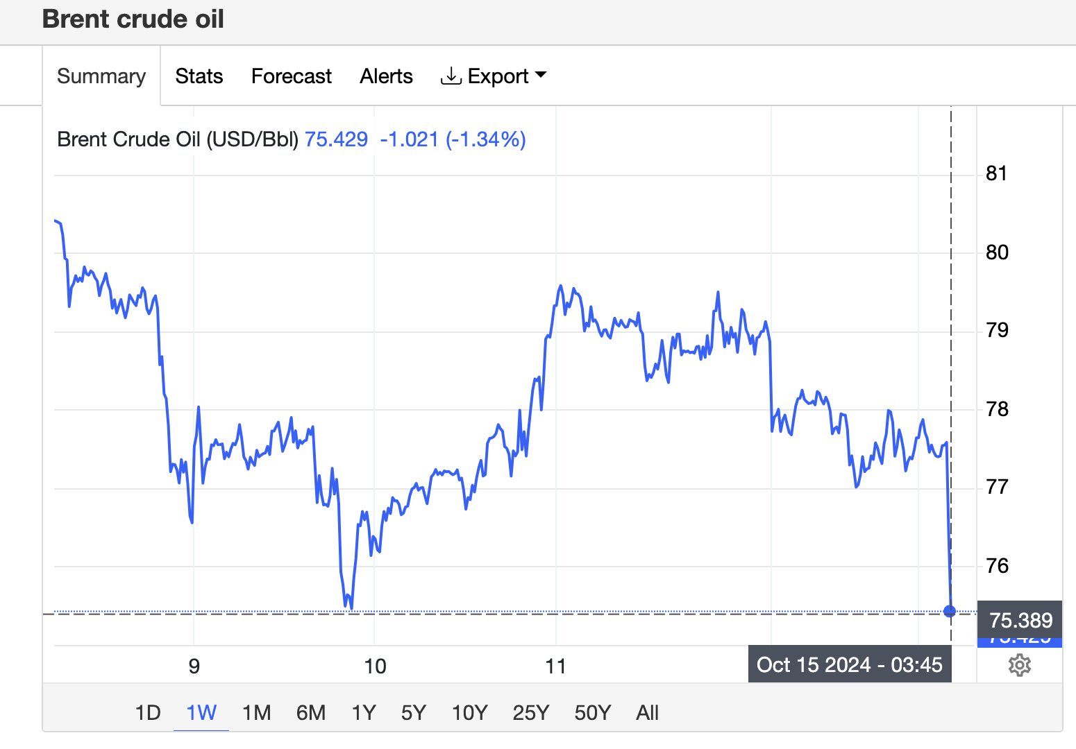Click the date 10 axis label
Screen dimensions: 1076x749
[375, 666]
